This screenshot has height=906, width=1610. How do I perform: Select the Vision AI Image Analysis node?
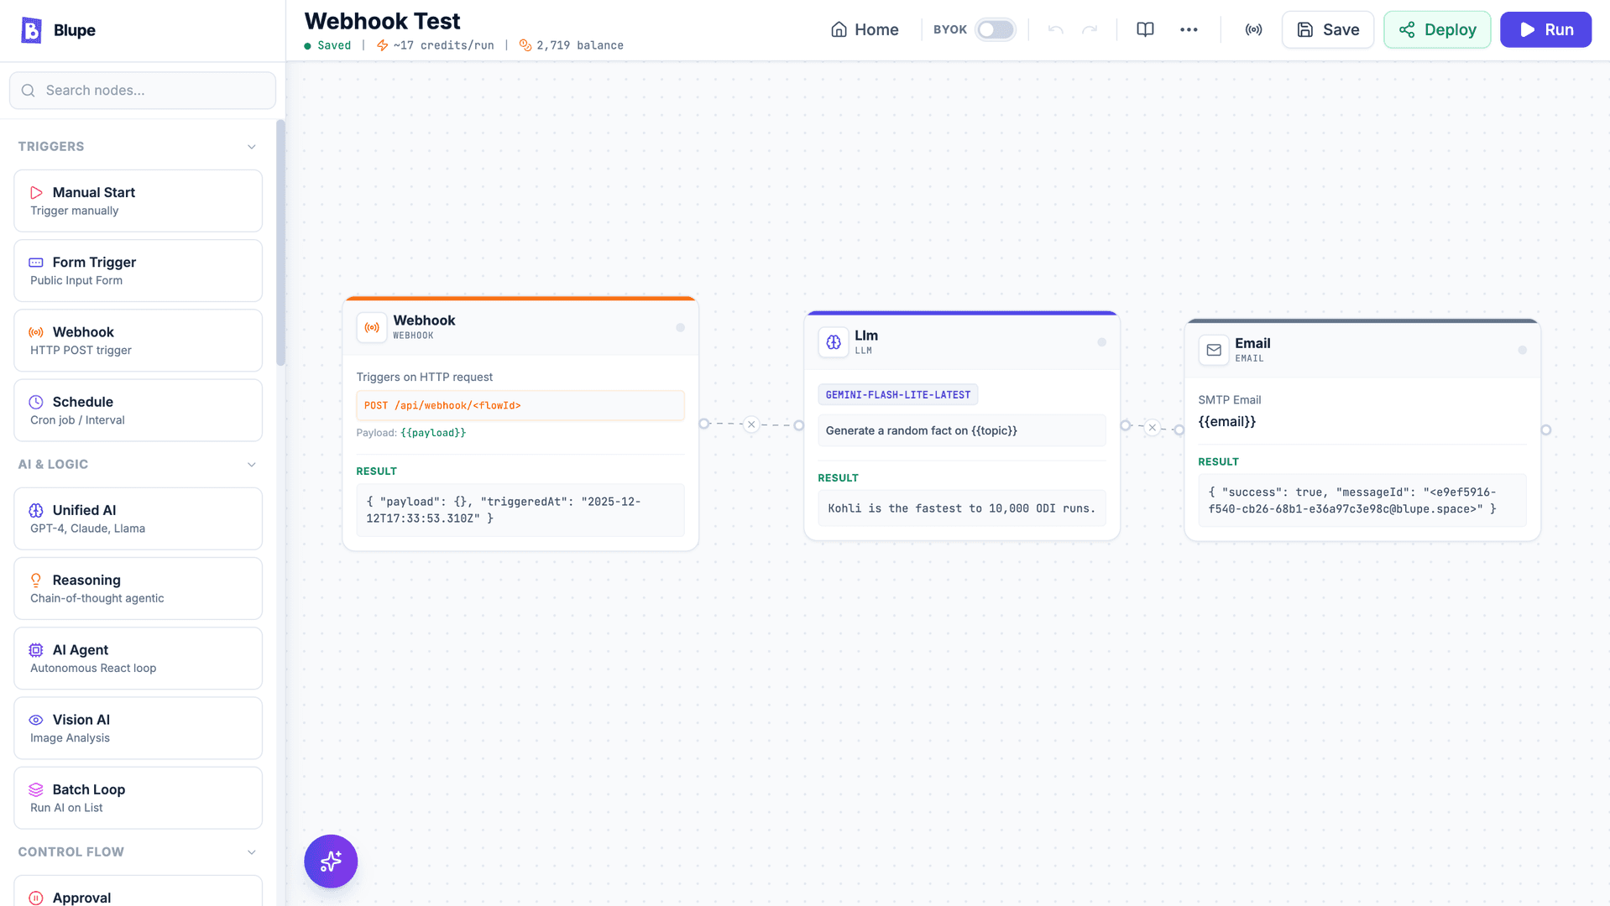(x=138, y=727)
